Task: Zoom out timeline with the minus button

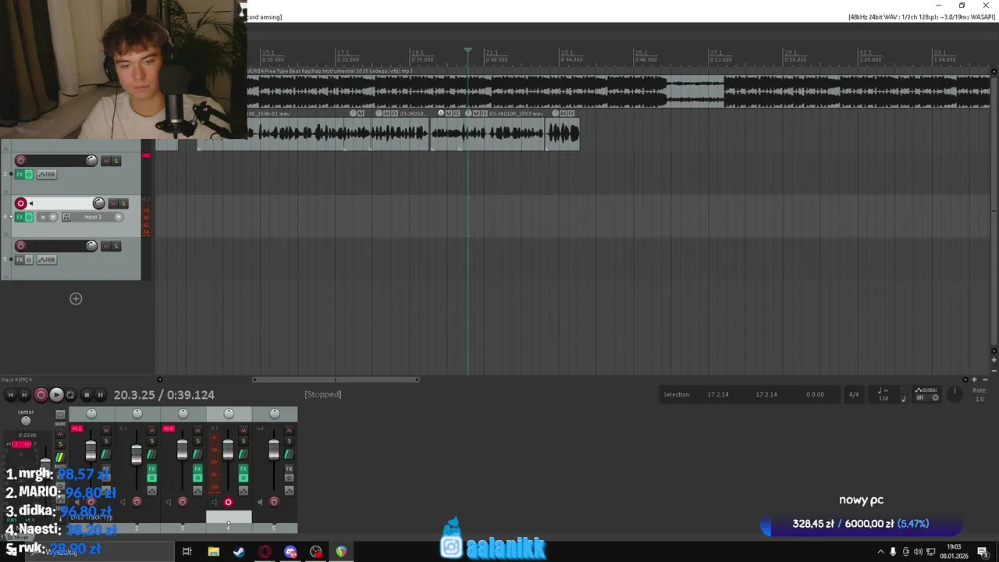Action: tap(983, 379)
